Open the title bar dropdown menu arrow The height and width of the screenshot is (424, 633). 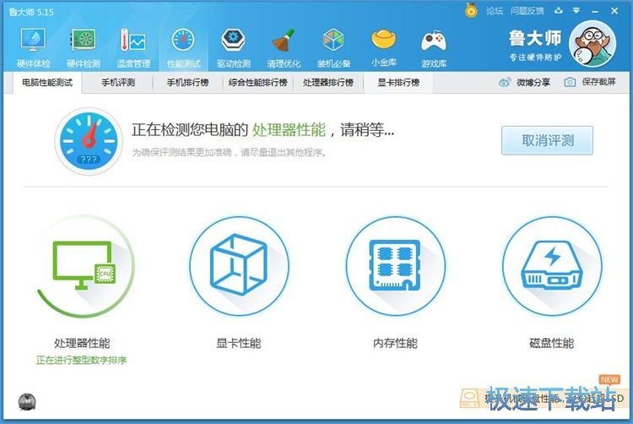[x=576, y=11]
